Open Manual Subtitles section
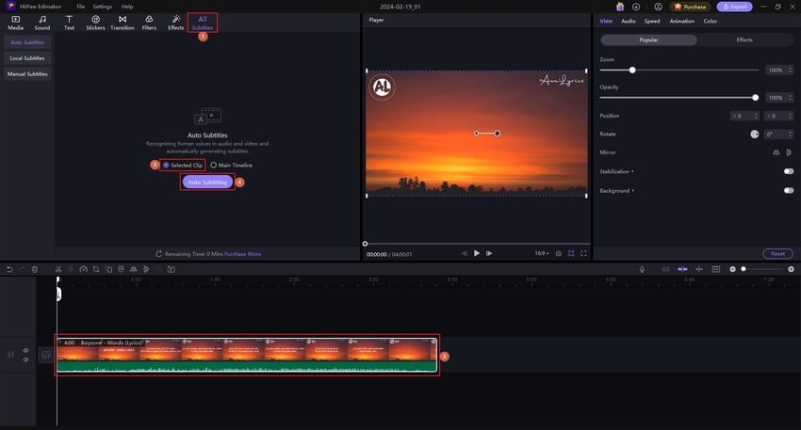Screen dimensions: 801x430 click(27, 74)
